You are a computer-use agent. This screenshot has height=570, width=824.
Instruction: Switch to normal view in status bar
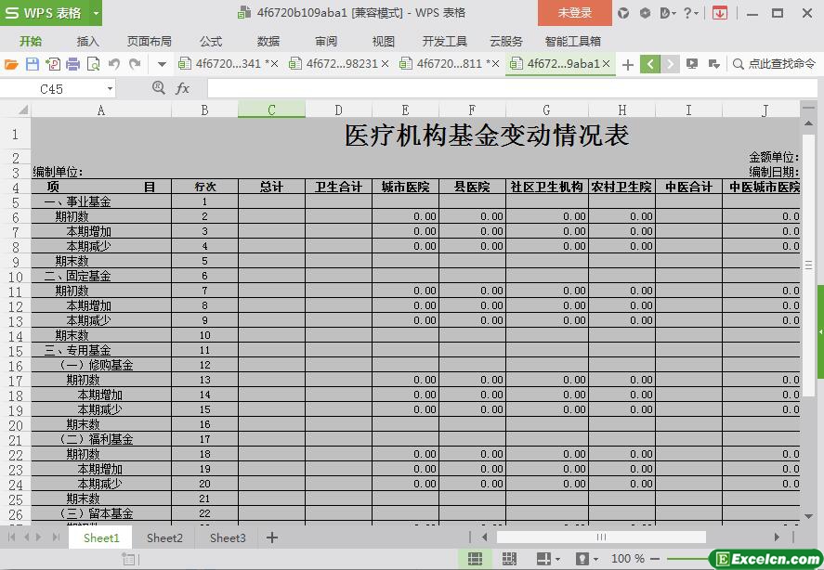(x=475, y=559)
